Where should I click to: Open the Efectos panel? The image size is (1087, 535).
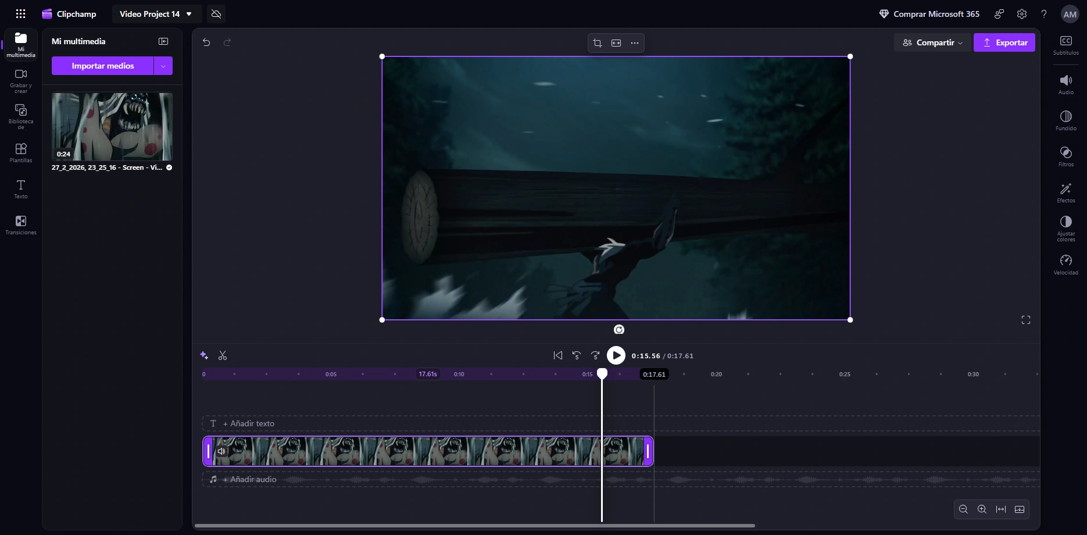pyautogui.click(x=1066, y=193)
